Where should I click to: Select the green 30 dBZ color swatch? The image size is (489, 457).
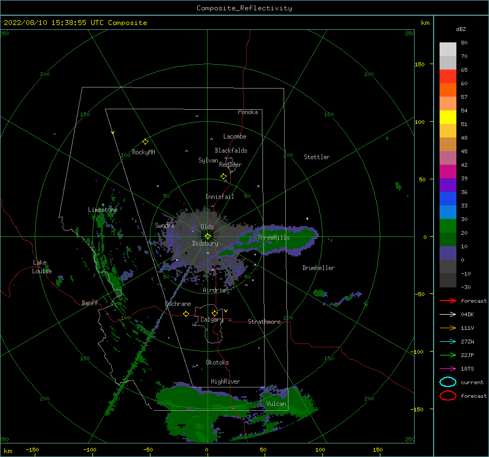(x=448, y=226)
